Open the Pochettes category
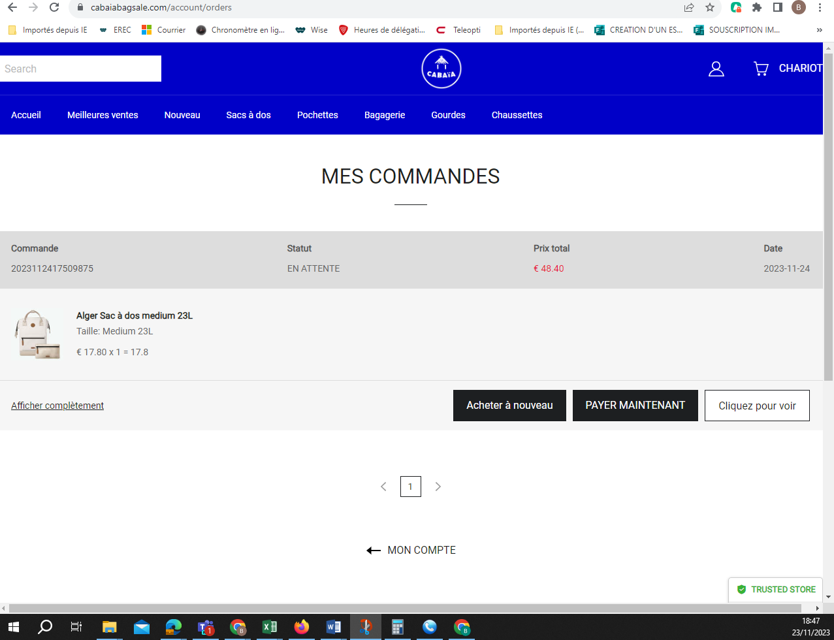 point(317,115)
